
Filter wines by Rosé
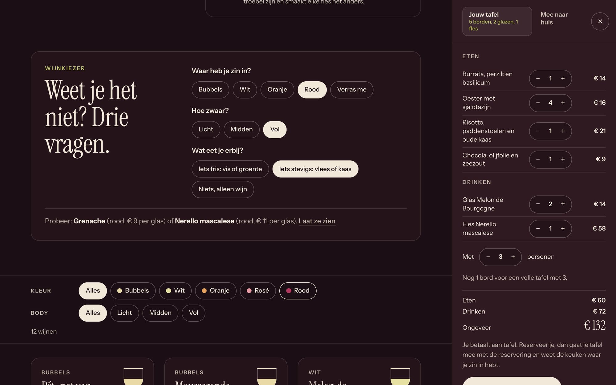point(258,291)
